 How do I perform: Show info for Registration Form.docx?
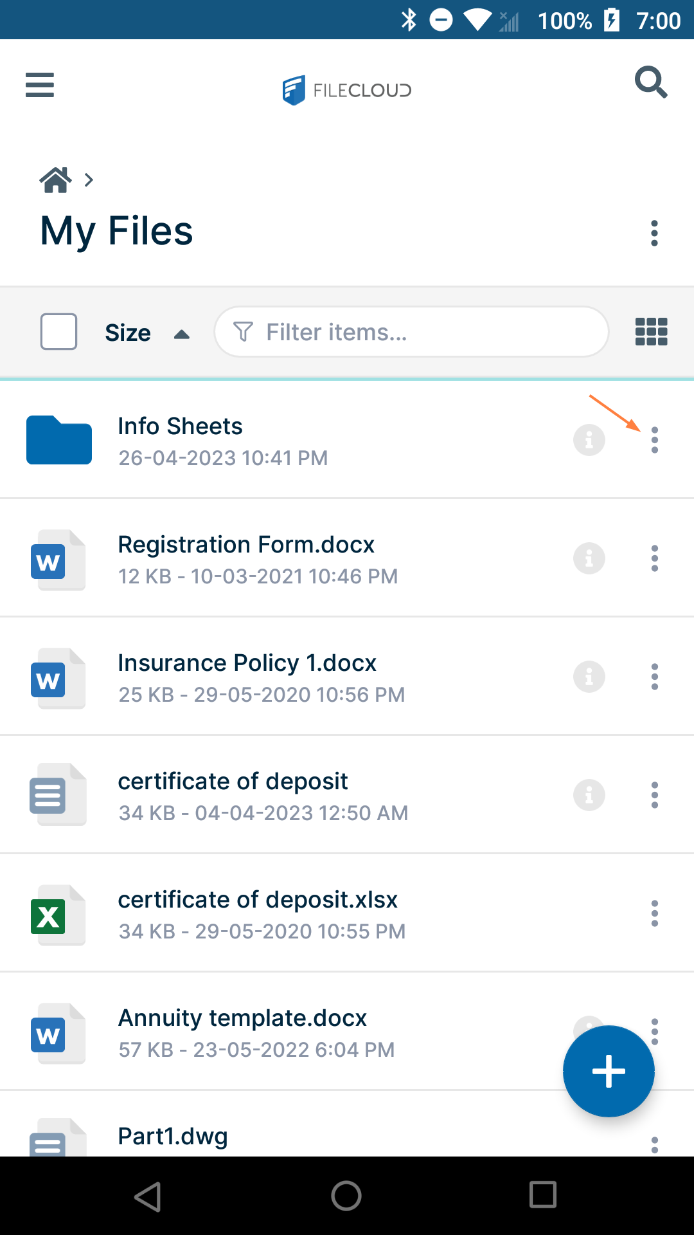(589, 558)
